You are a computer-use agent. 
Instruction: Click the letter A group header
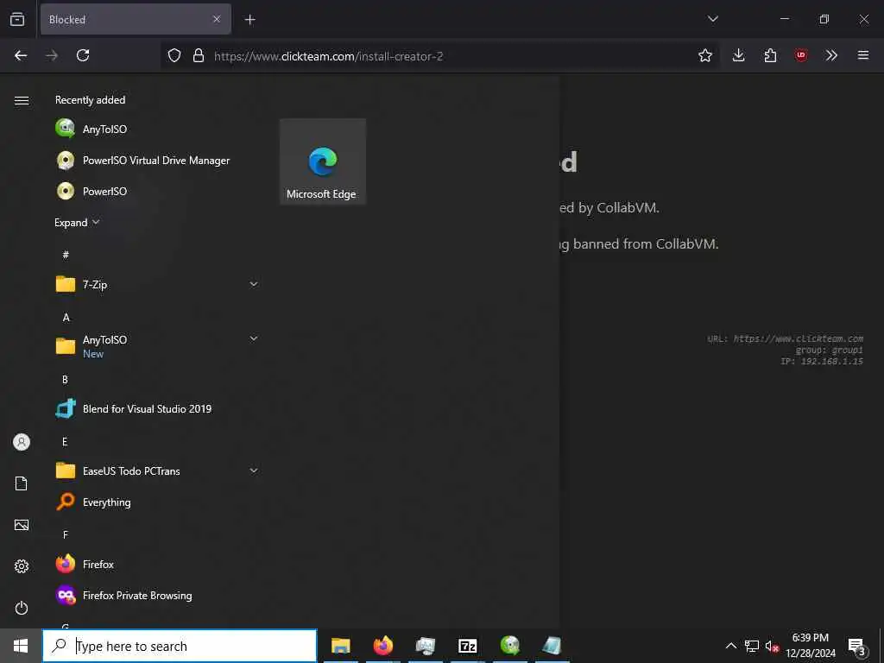coord(66,318)
